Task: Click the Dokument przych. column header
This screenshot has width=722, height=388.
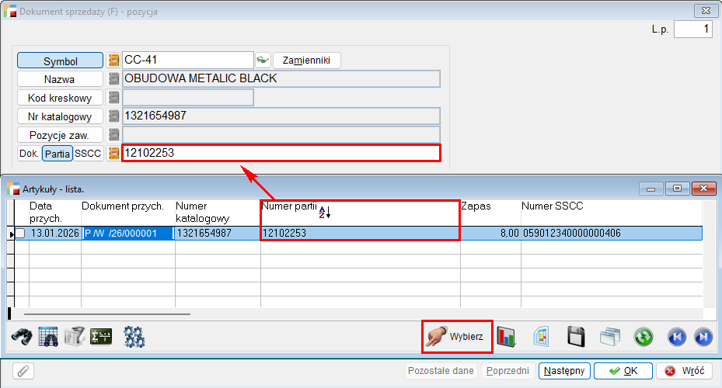Action: click(x=122, y=206)
